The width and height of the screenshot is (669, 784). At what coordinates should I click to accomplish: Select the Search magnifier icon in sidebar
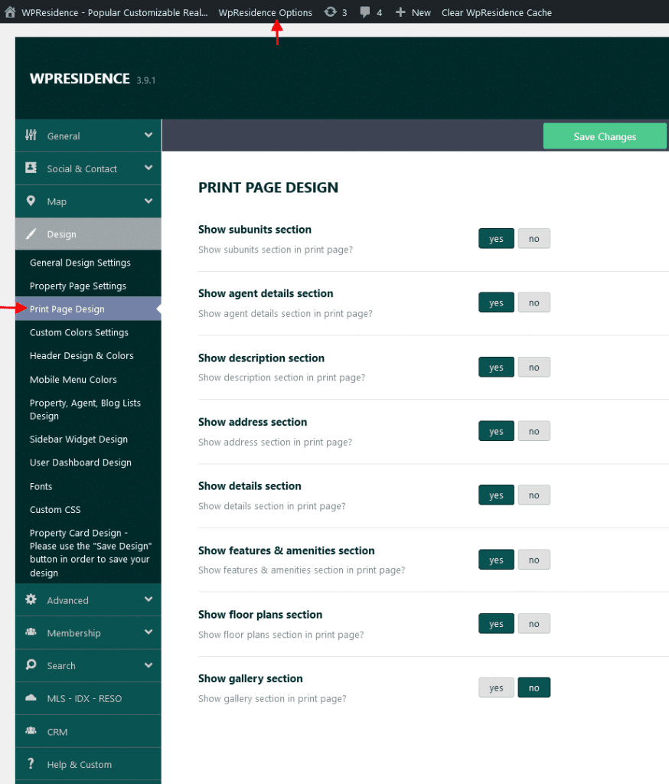pos(30,666)
